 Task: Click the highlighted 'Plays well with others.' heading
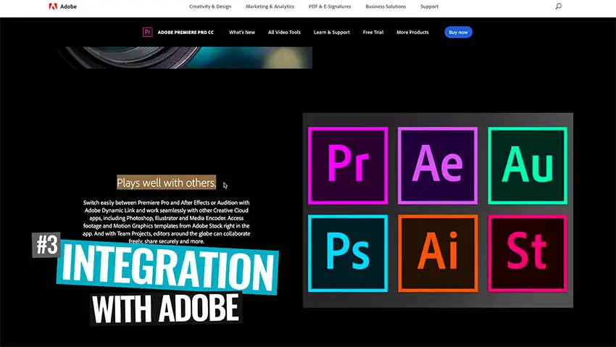pyautogui.click(x=167, y=183)
